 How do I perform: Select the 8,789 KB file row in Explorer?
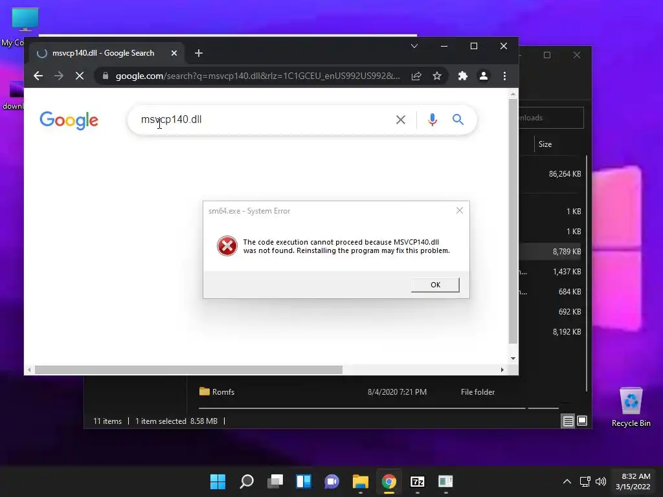(x=552, y=252)
